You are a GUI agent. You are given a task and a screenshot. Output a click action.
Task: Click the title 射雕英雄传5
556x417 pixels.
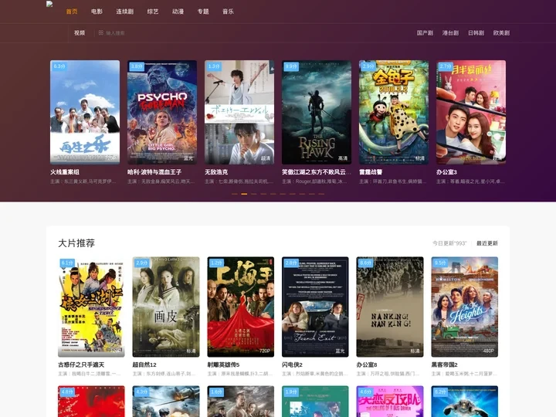(x=223, y=364)
